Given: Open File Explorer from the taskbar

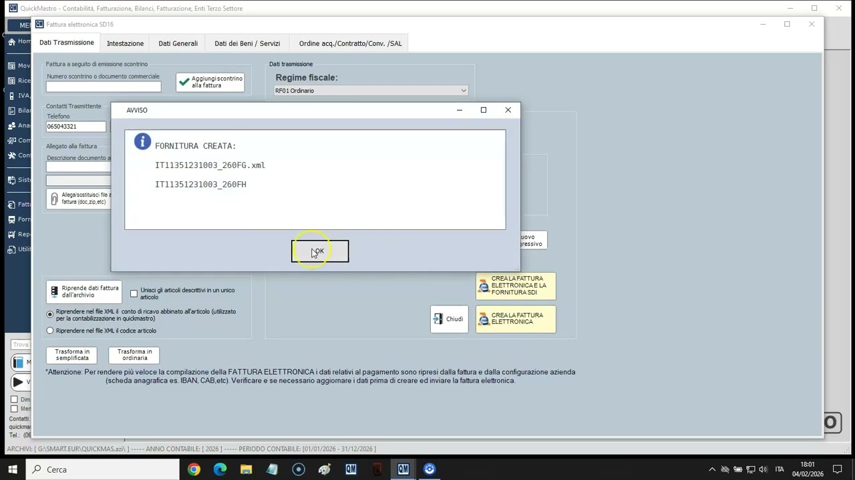Looking at the screenshot, I should [246, 469].
